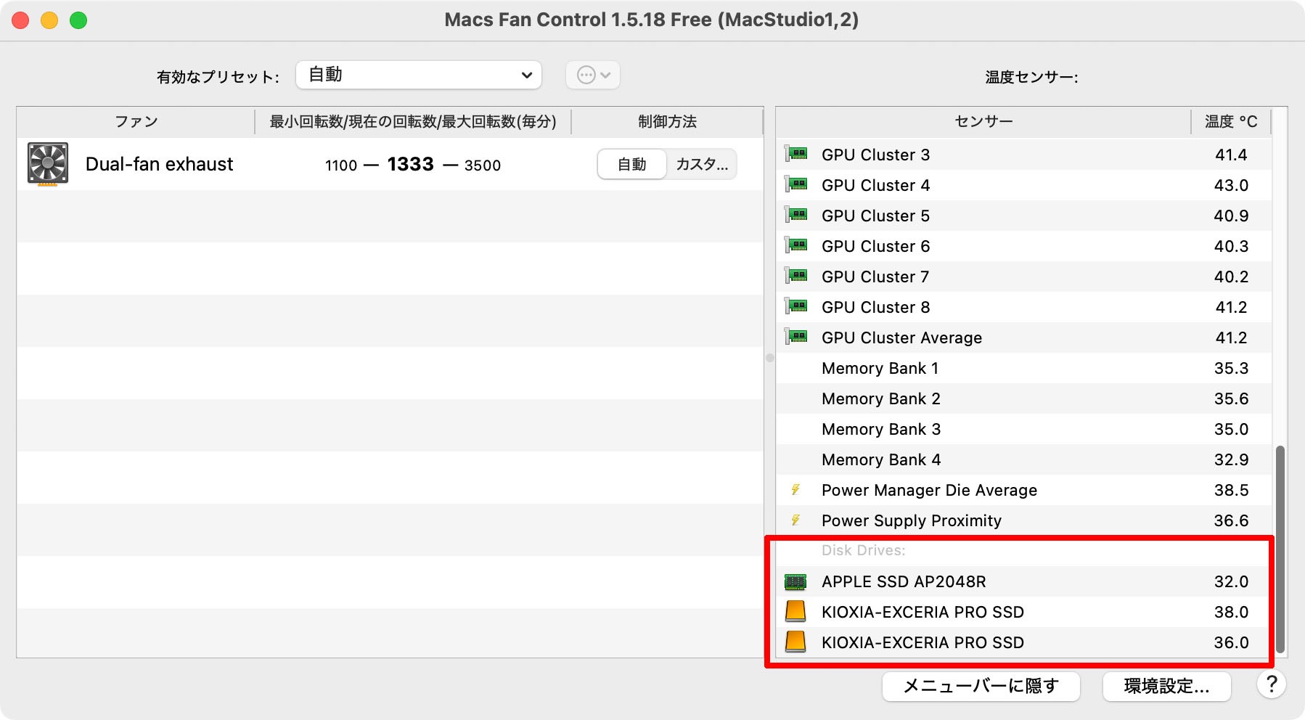Click the lightning icon beside Power Supply Proximity
Viewport: 1305px width, 720px height.
click(795, 520)
